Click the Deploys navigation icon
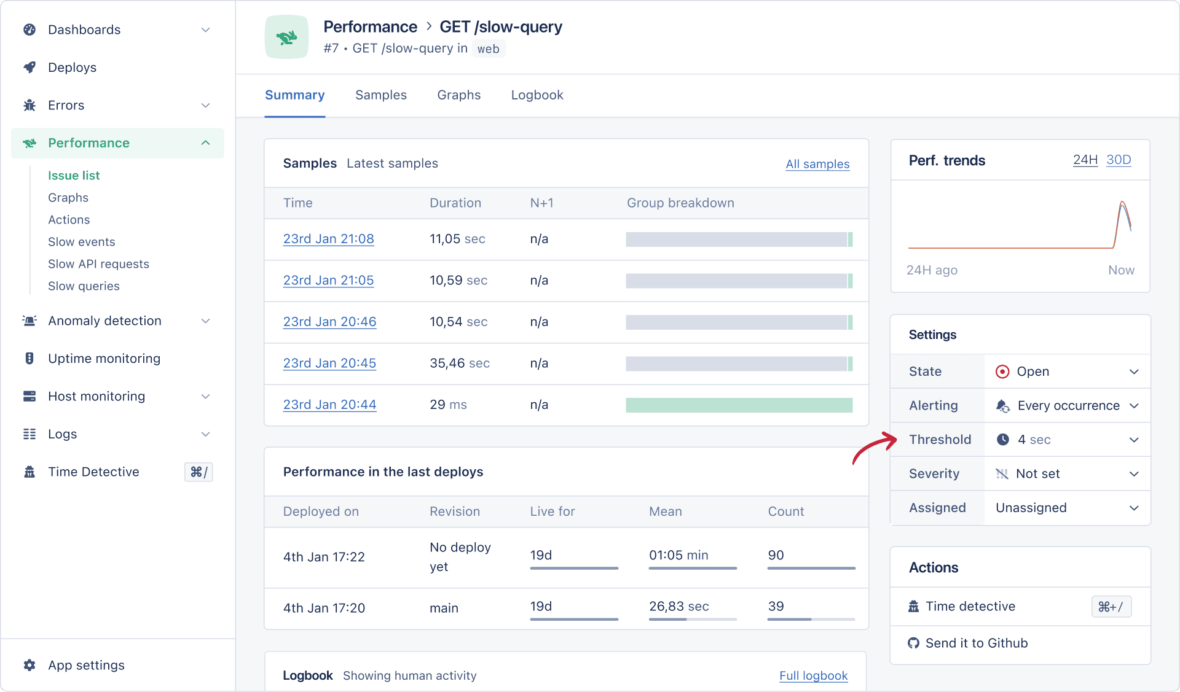This screenshot has width=1180, height=692. [x=29, y=68]
